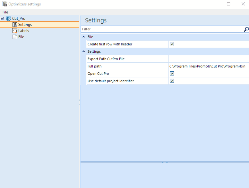Open the File menu

(x=5, y=12)
